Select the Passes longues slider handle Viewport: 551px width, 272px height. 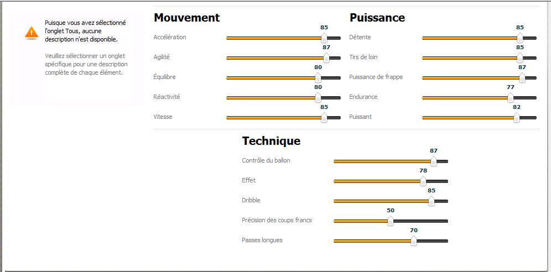coord(414,240)
